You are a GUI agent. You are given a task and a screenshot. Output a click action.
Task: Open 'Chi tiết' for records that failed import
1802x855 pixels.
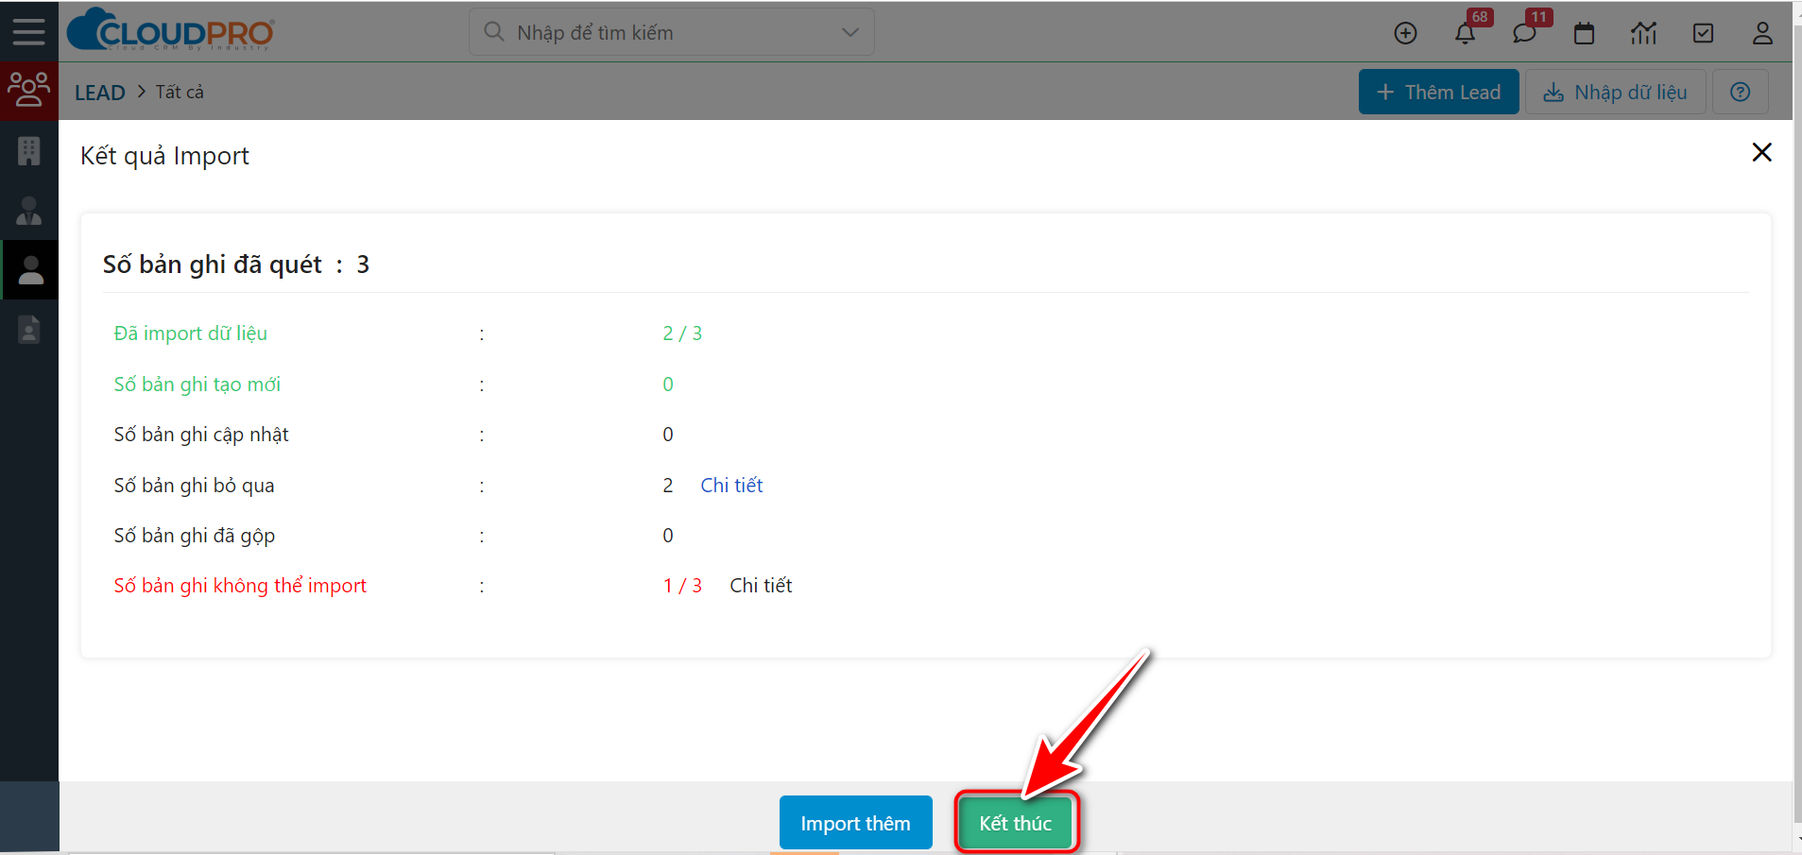point(761,586)
